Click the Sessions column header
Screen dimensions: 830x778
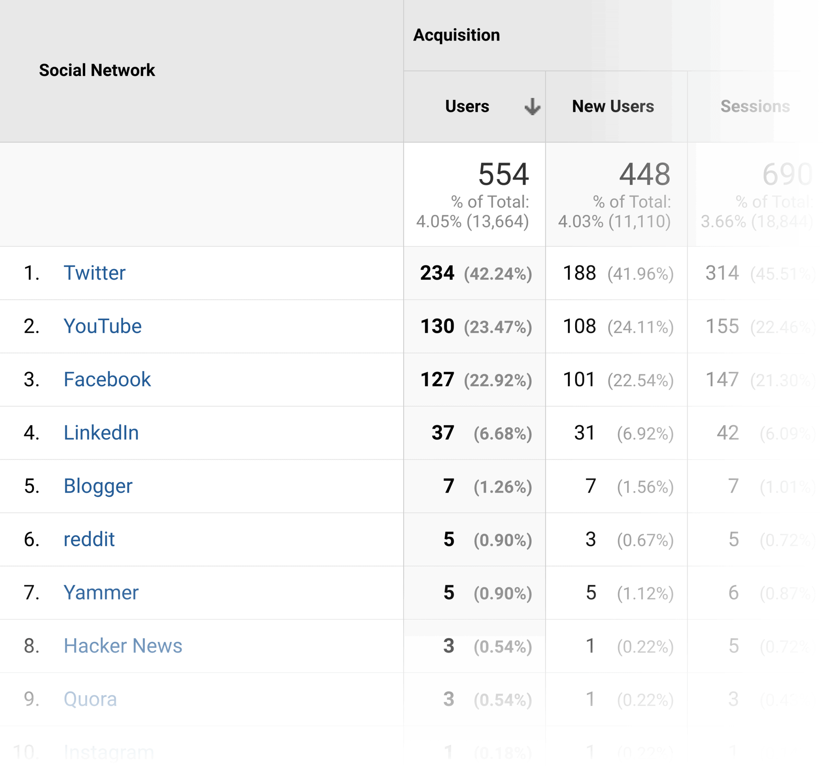pos(755,106)
